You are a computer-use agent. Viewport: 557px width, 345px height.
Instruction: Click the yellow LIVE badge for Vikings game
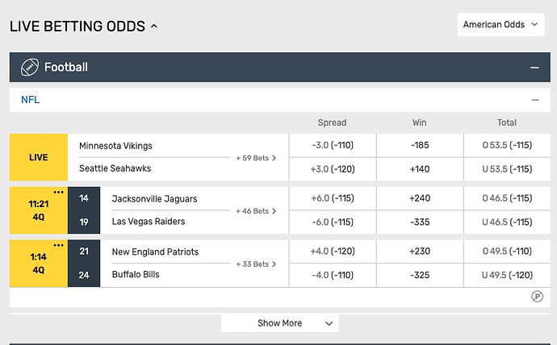[x=39, y=157]
